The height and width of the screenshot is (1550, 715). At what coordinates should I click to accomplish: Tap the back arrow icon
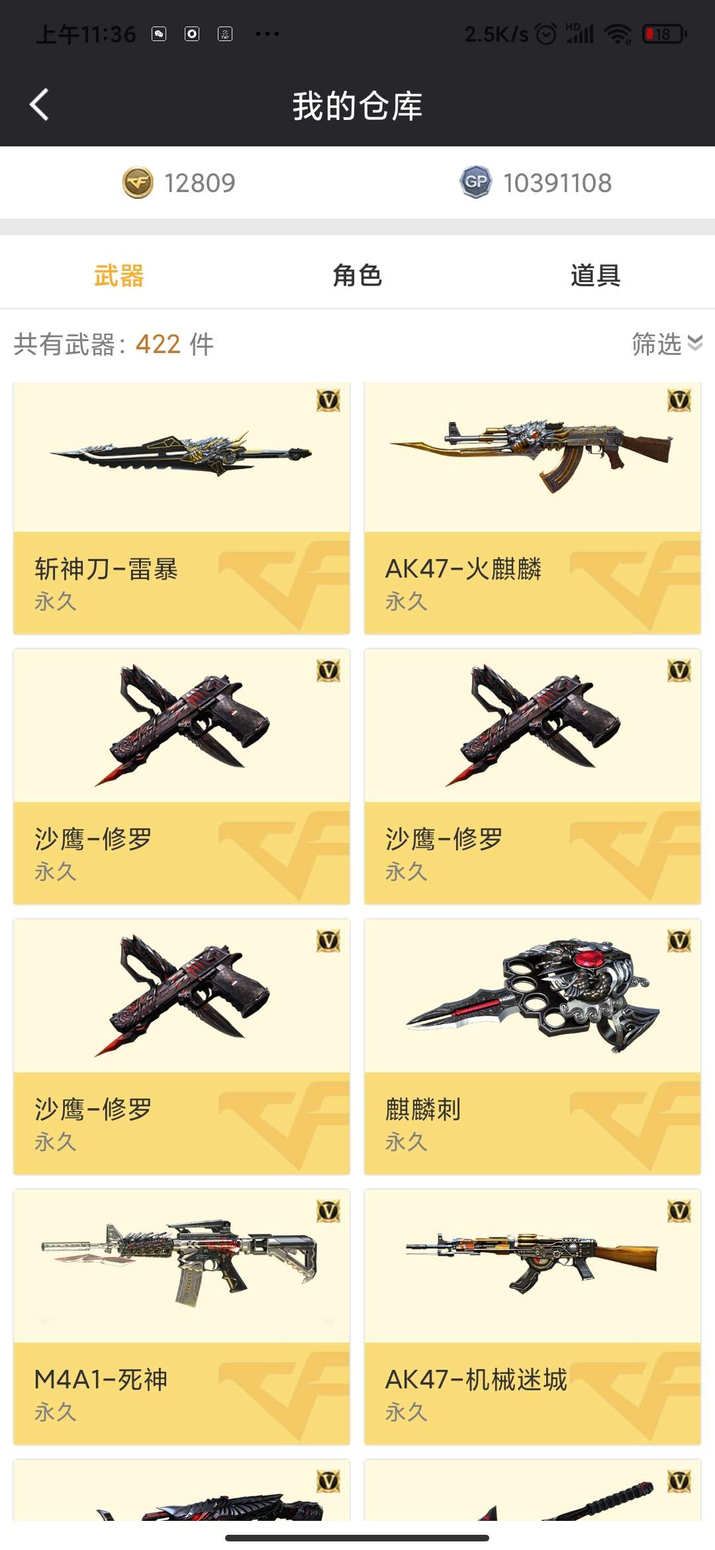[x=39, y=105]
